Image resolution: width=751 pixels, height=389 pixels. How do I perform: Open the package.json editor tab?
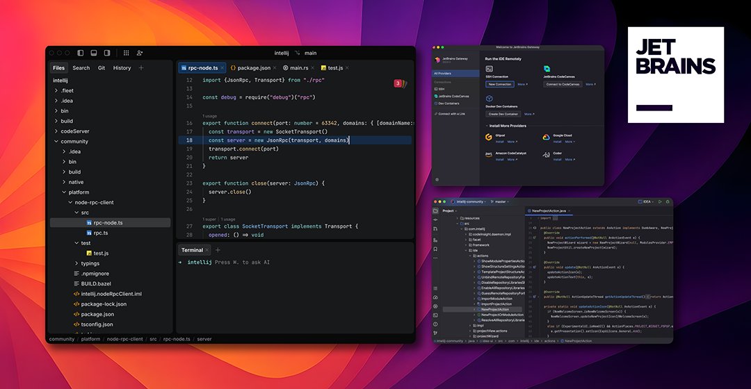[253, 68]
